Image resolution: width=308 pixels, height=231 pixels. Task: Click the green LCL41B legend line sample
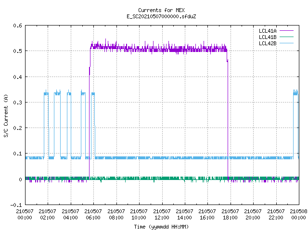click(286, 37)
